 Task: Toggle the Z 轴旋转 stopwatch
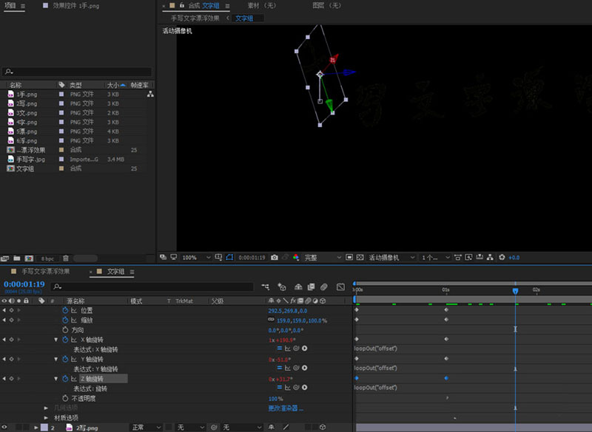click(x=65, y=379)
